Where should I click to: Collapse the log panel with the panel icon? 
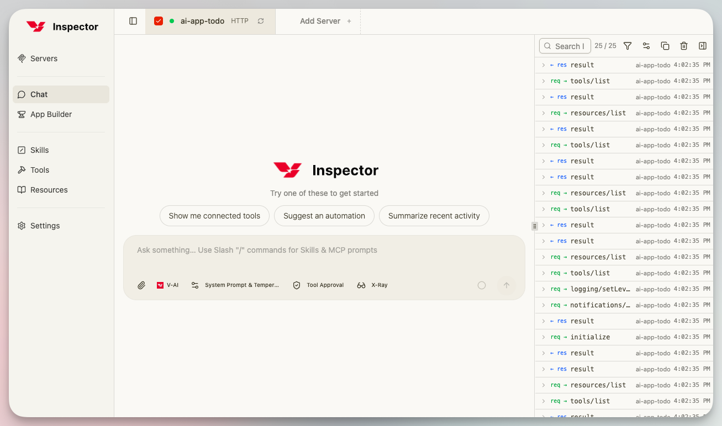click(x=703, y=46)
